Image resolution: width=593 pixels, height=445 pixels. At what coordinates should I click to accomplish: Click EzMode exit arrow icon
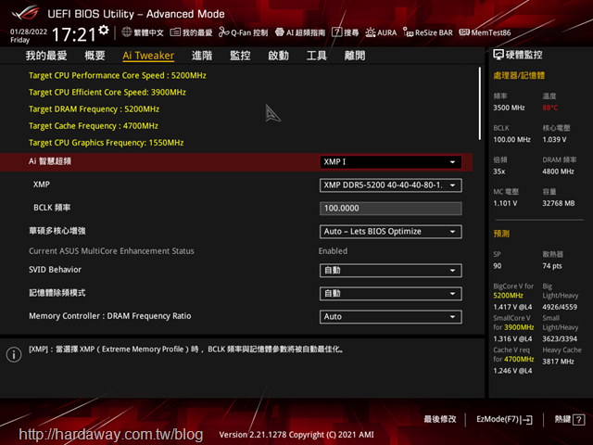(526, 420)
